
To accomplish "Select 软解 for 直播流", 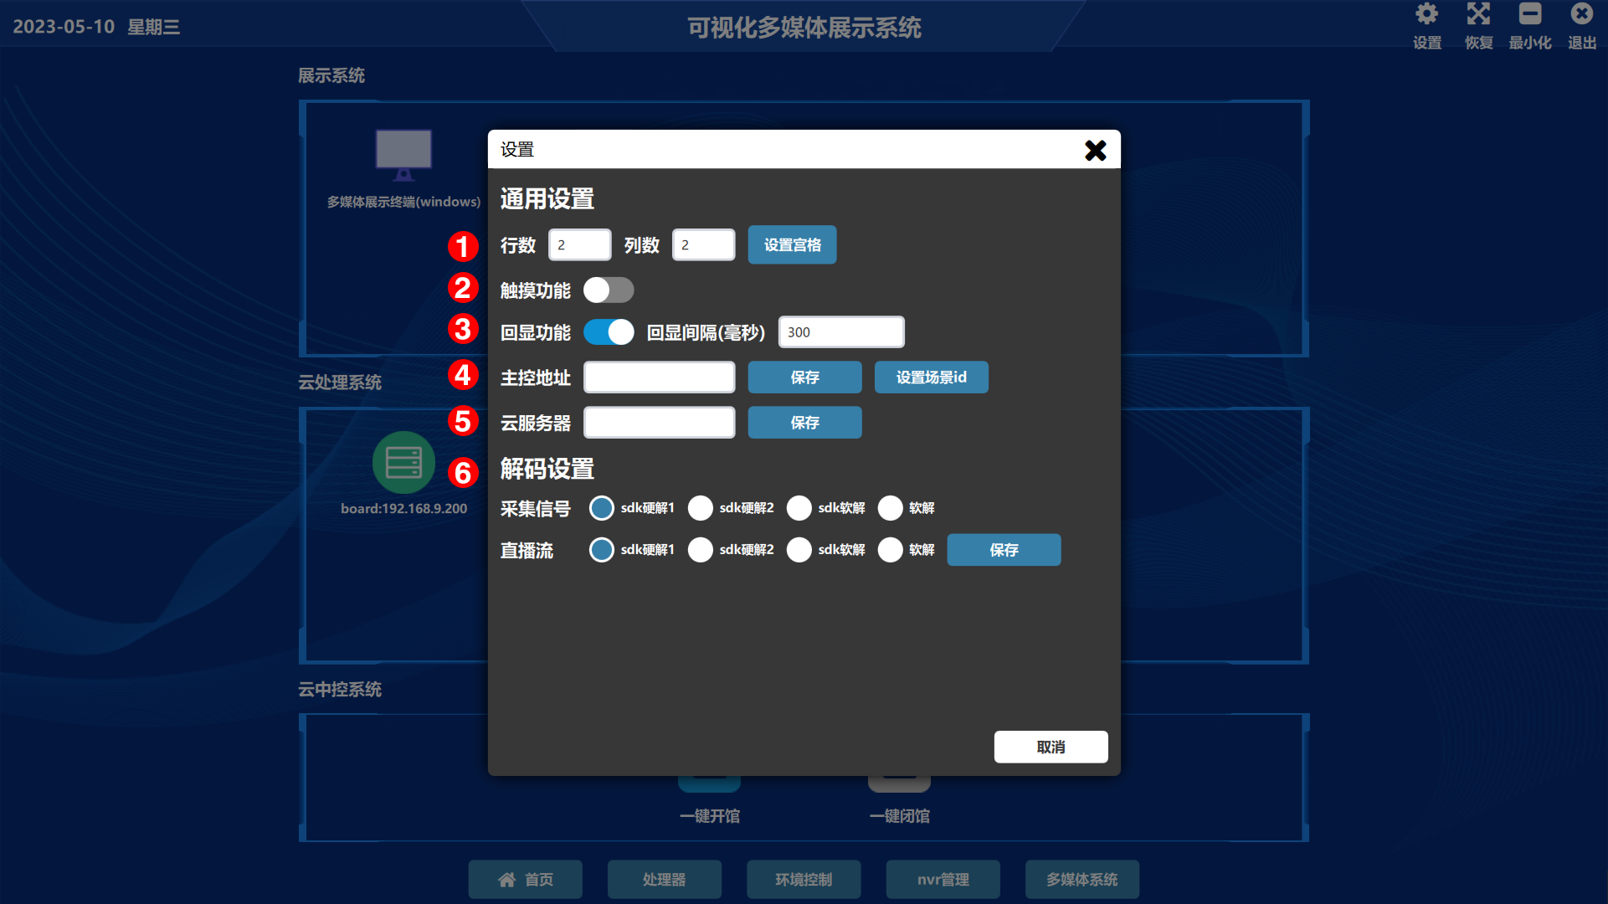I will tap(890, 550).
